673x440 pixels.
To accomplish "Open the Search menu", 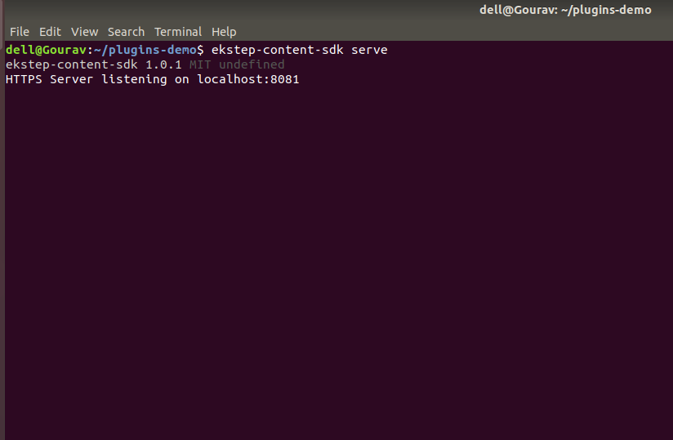I will (126, 32).
